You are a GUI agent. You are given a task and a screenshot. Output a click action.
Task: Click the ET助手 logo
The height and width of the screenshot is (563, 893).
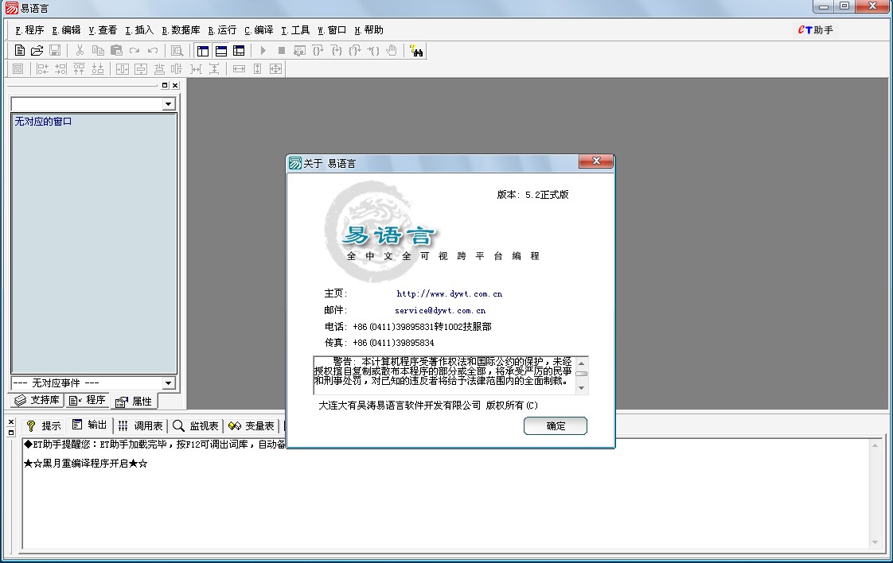(816, 29)
